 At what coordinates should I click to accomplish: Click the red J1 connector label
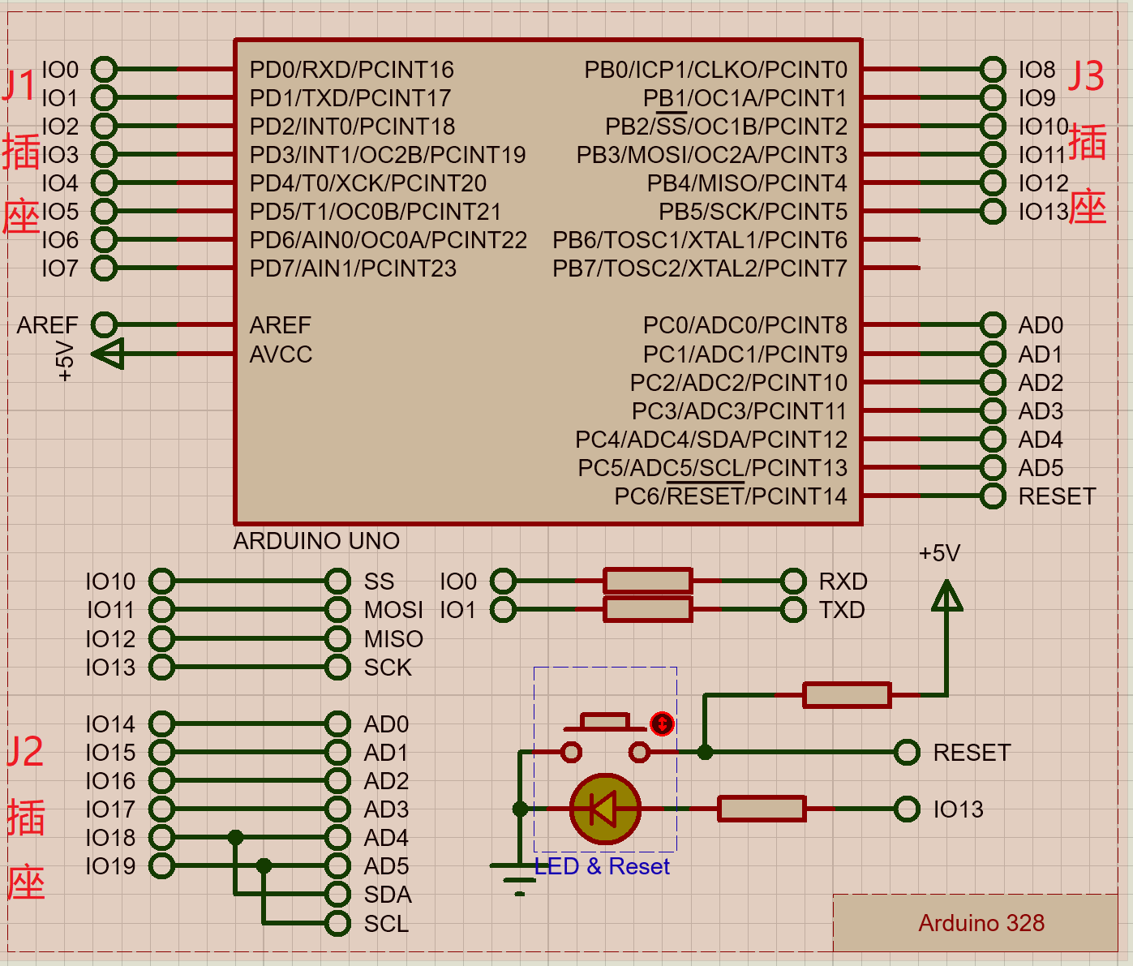tap(19, 85)
